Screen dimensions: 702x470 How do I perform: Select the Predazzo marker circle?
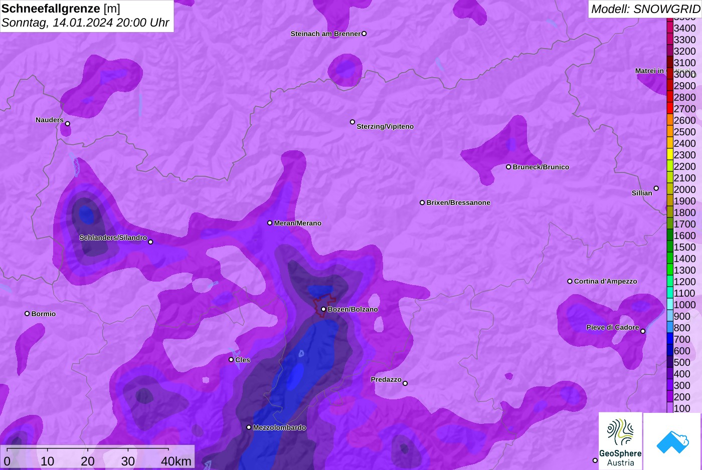click(405, 383)
